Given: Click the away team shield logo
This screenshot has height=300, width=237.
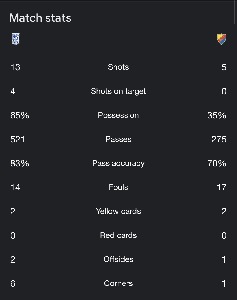Looking at the screenshot, I should [221, 39].
